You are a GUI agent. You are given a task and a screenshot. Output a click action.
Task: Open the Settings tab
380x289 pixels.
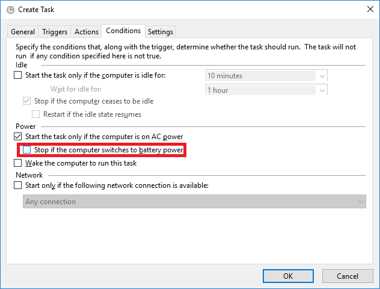click(x=160, y=32)
